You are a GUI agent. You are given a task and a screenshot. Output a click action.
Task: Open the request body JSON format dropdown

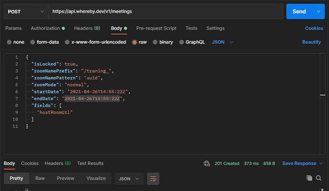point(223,42)
